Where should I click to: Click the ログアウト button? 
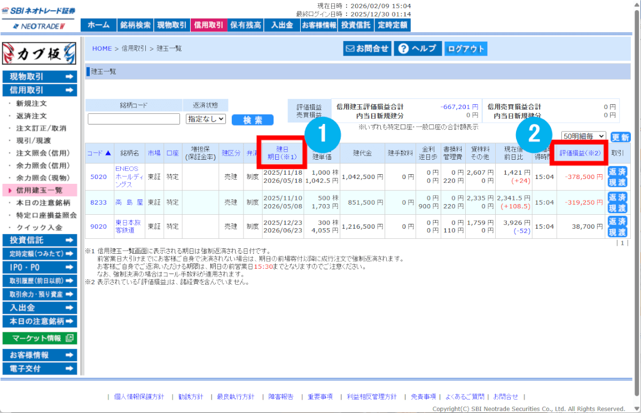(x=466, y=49)
